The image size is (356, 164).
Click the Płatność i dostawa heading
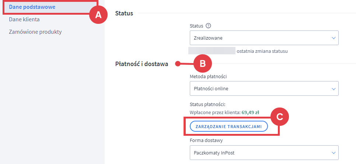pyautogui.click(x=142, y=64)
